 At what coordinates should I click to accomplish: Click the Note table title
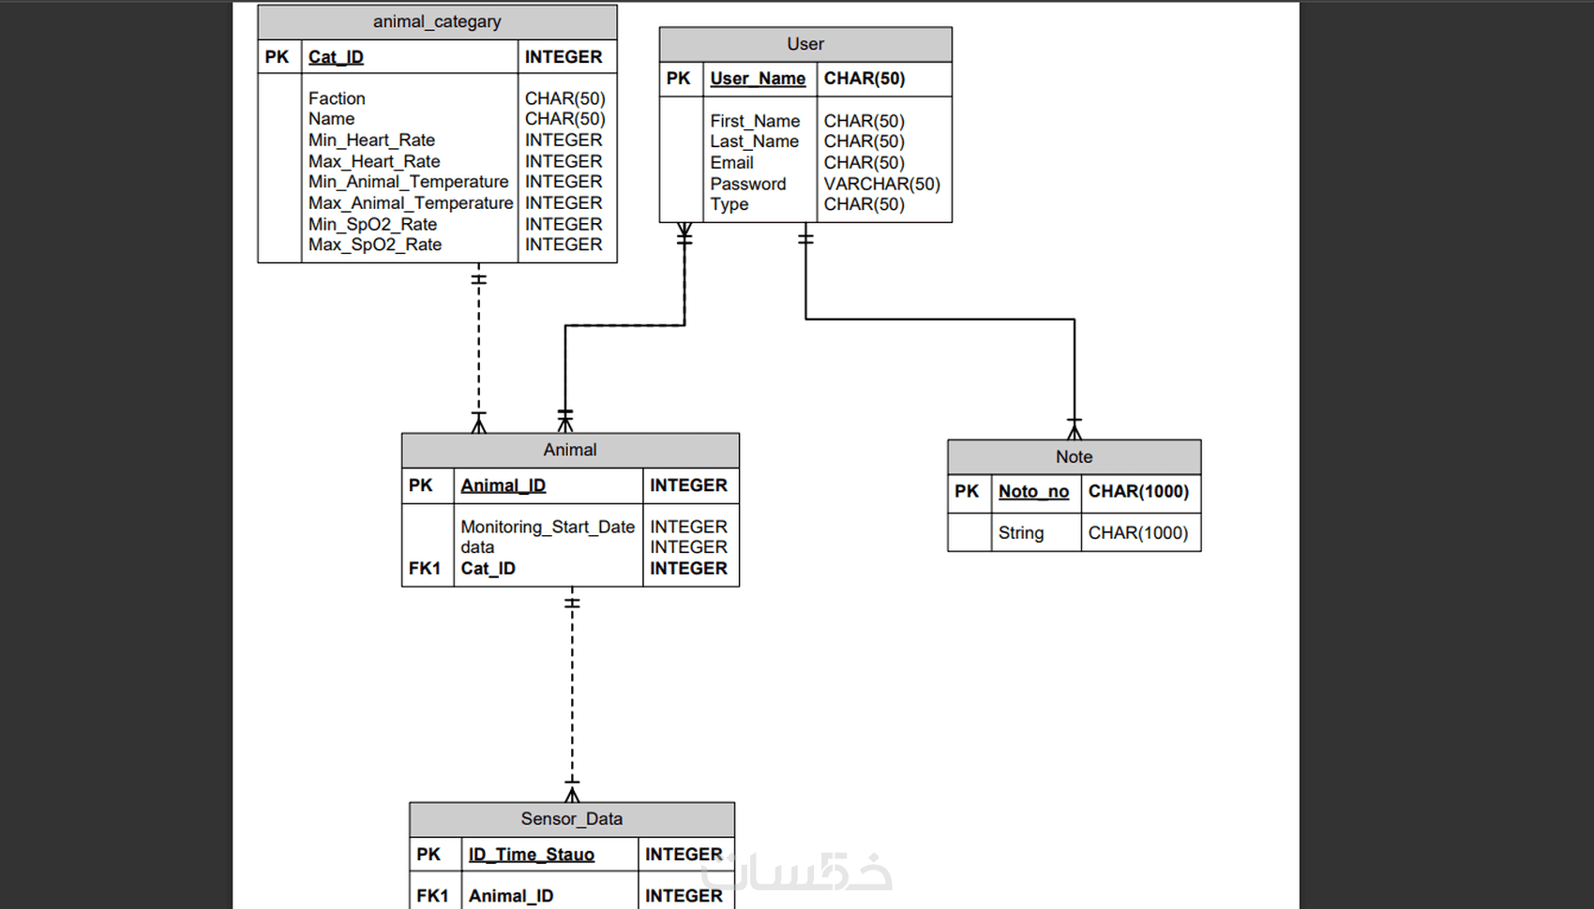(1074, 457)
